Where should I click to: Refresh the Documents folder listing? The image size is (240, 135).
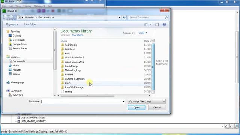click(x=124, y=18)
